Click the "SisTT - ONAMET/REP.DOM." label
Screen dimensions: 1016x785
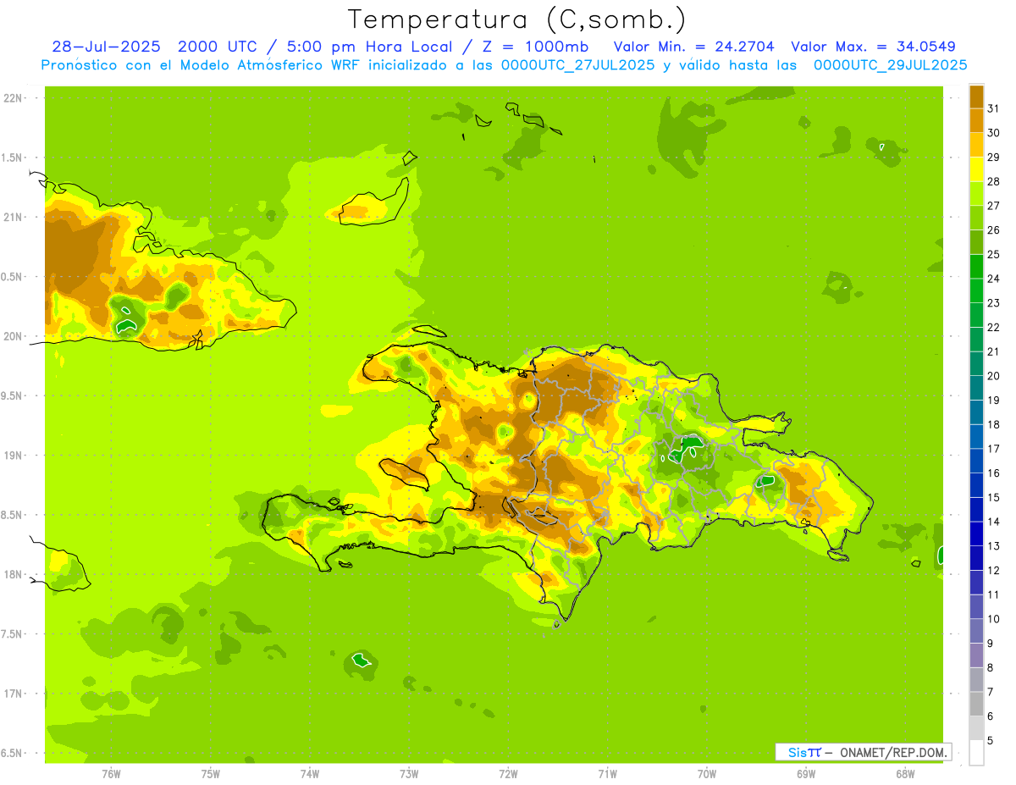[x=864, y=752]
